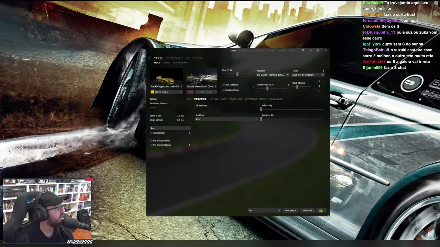Image resolution: width=440 pixels, height=247 pixels.
Task: Open the DRIVE menu in title bar
Action: pyautogui.click(x=233, y=51)
